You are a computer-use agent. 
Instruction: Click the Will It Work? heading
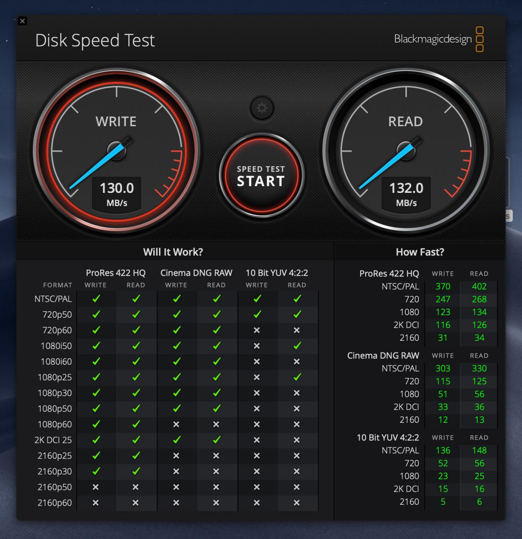173,252
